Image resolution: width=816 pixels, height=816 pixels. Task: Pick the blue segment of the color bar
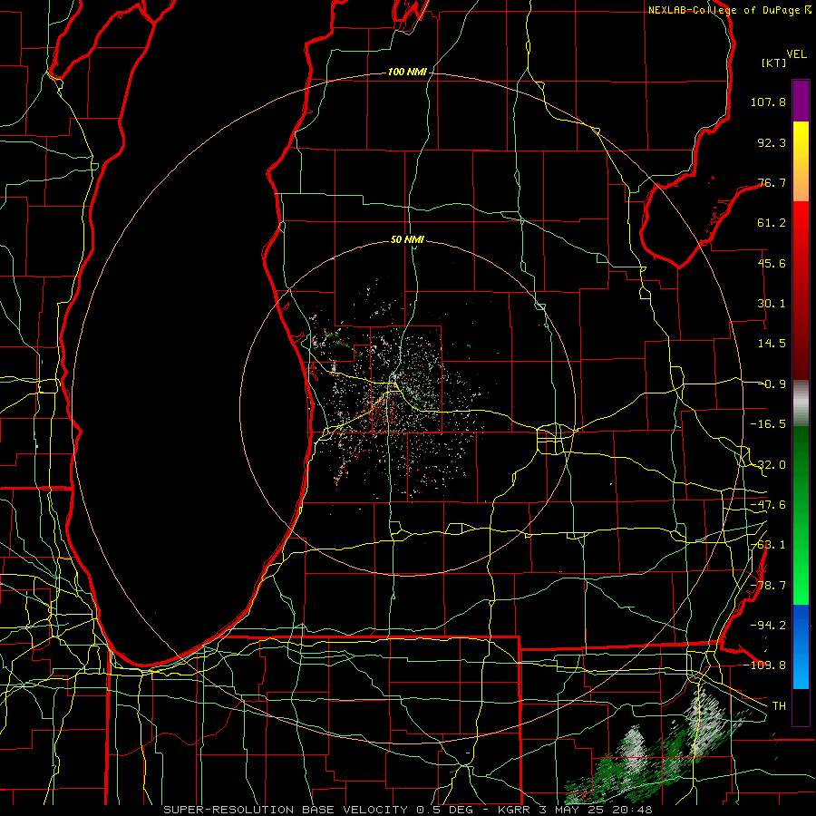point(801,646)
